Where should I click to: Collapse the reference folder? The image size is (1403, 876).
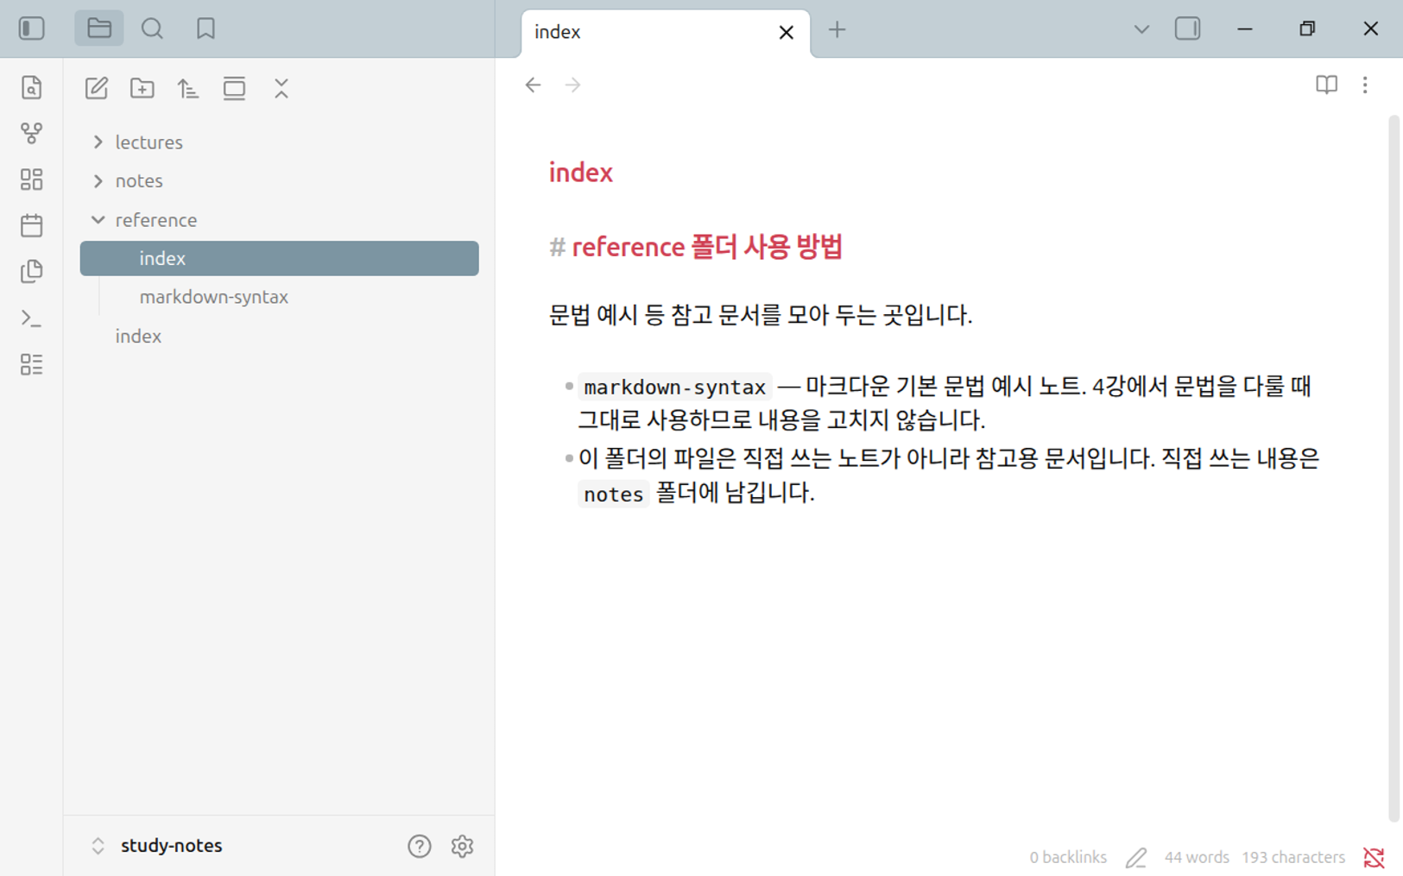(279, 220)
